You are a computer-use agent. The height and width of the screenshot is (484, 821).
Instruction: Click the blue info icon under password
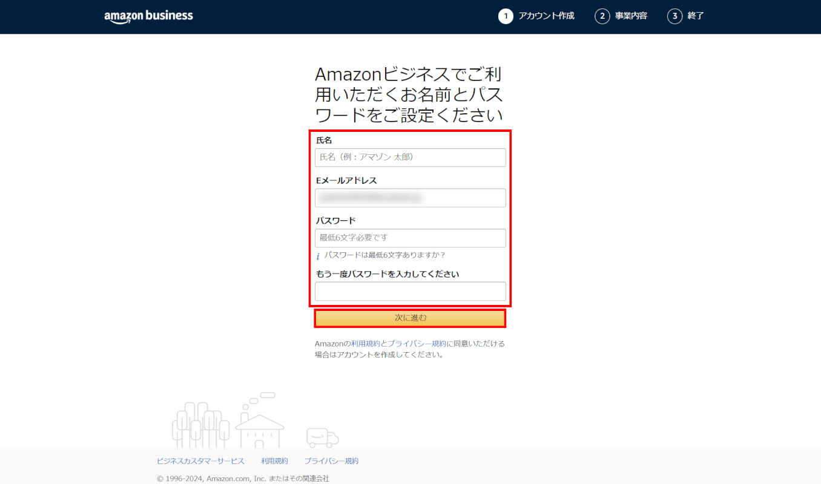318,256
